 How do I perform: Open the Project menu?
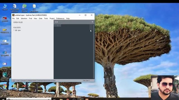click(x=52, y=19)
